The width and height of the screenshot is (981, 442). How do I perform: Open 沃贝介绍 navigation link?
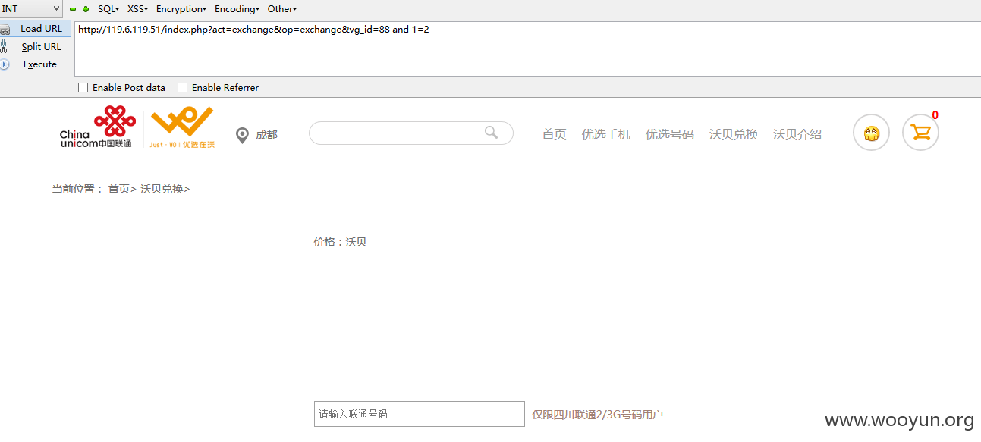(x=797, y=134)
